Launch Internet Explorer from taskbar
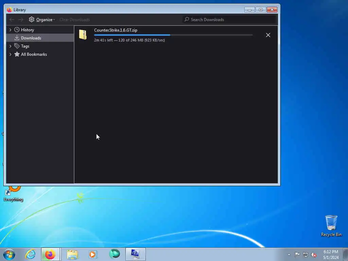Image resolution: width=348 pixels, height=261 pixels. coord(30,254)
